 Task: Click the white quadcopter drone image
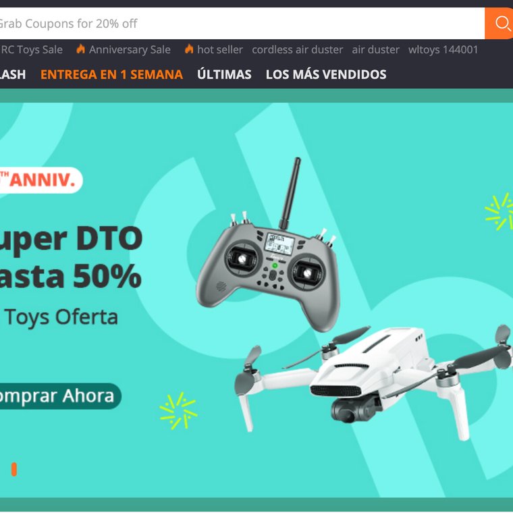coord(373,379)
